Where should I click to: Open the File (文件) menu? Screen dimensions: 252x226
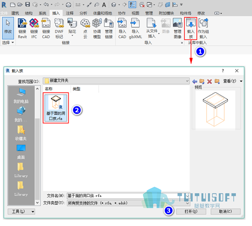4,13
